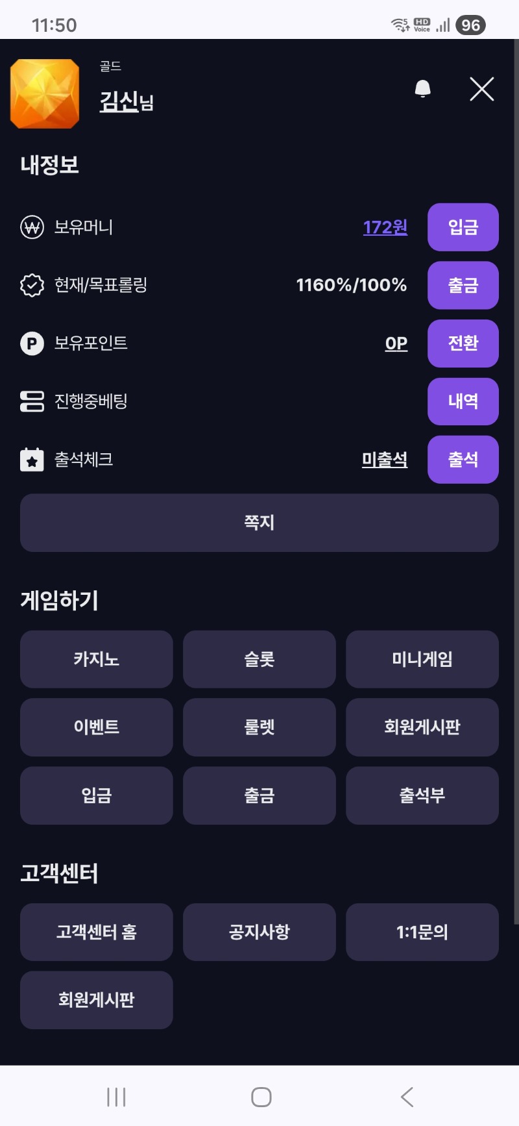Screen dimensions: 519x1126
Task: Open the 172원 balance link
Action: click(385, 227)
